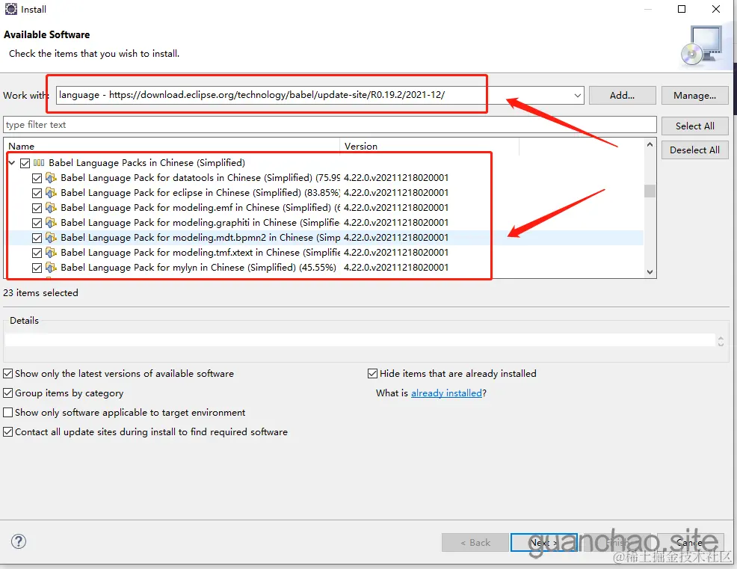This screenshot has width=737, height=569.
Task: Click the Deselect All button
Action: 694,150
